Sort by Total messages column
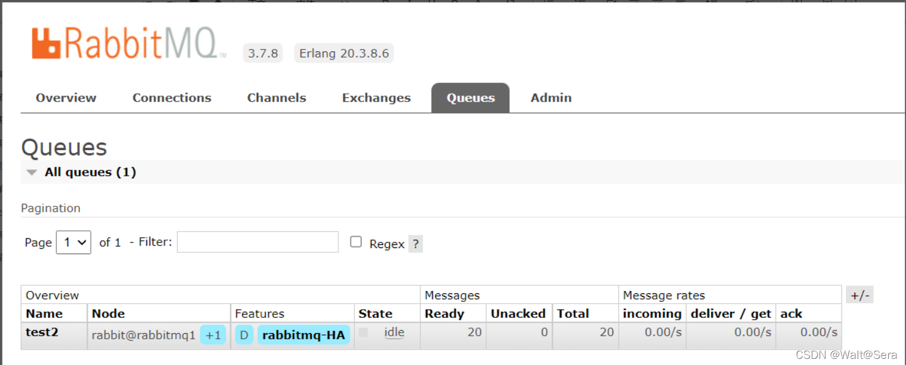The height and width of the screenshot is (365, 906). point(573,314)
